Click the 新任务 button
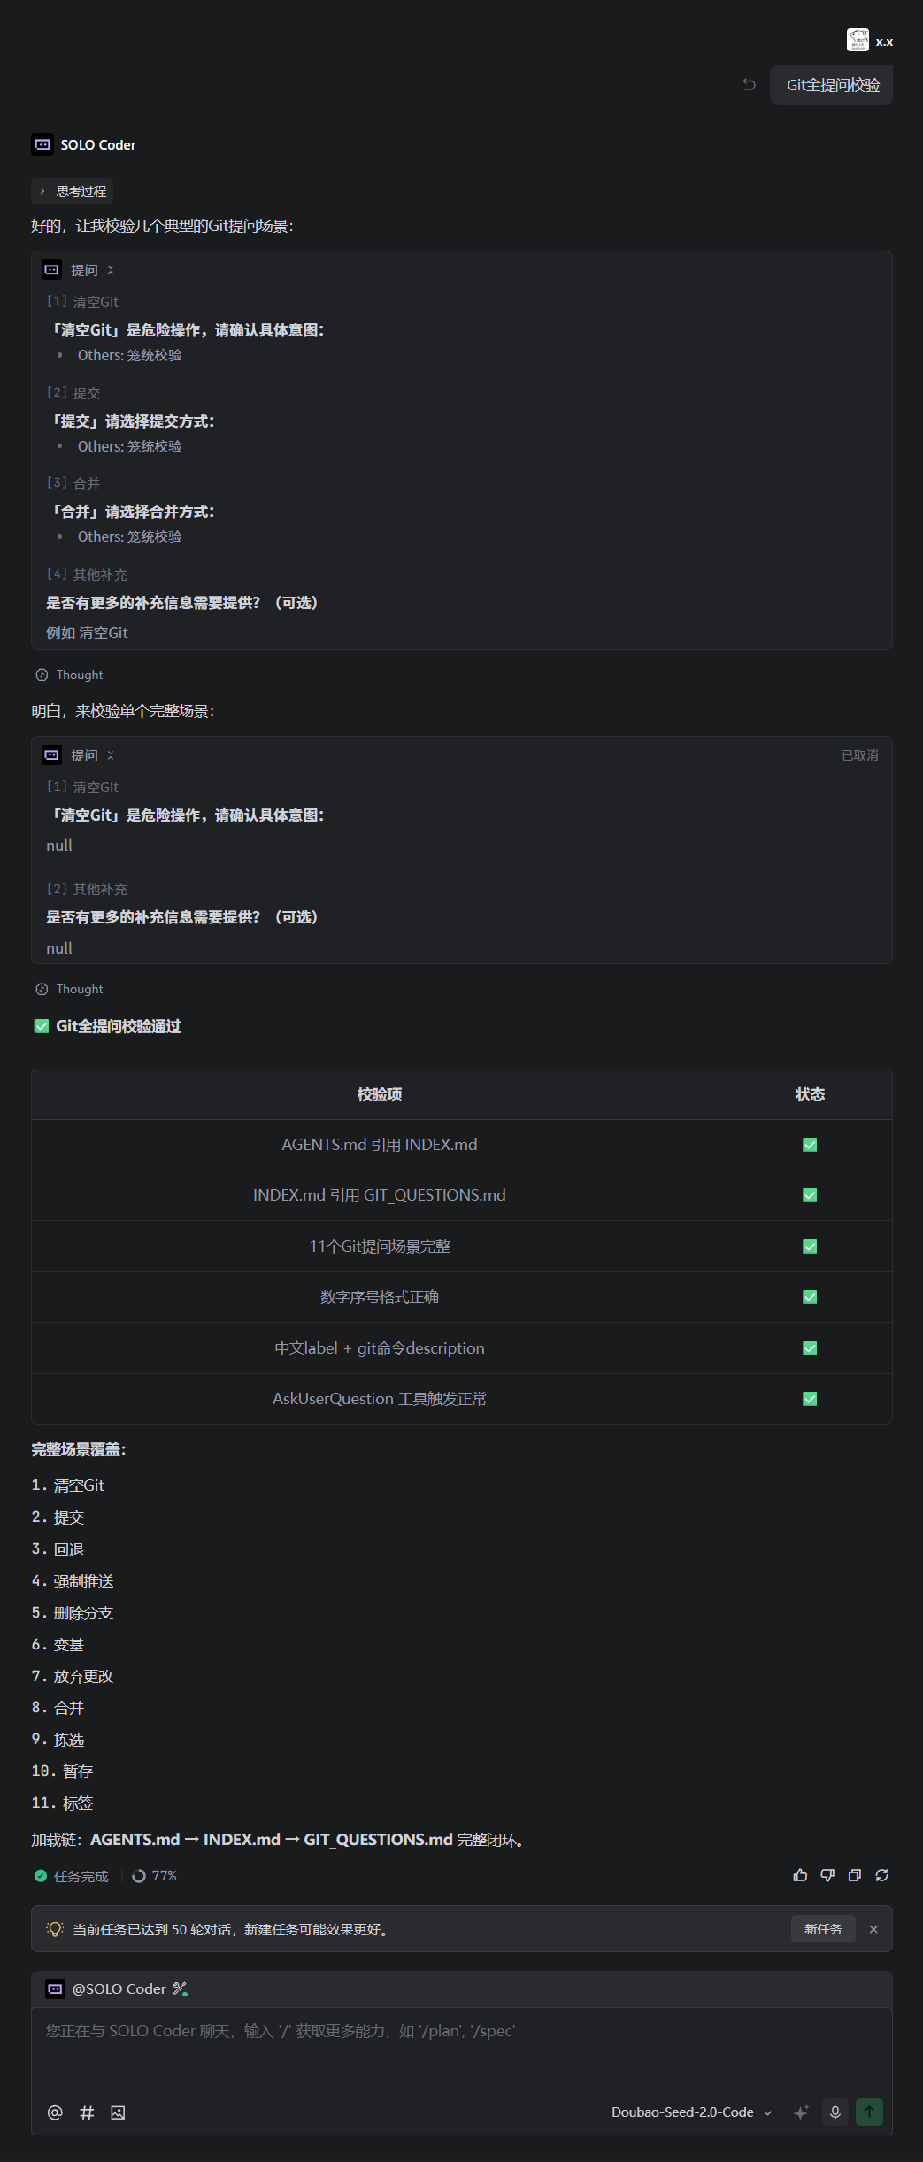The image size is (923, 2162). [x=823, y=1929]
